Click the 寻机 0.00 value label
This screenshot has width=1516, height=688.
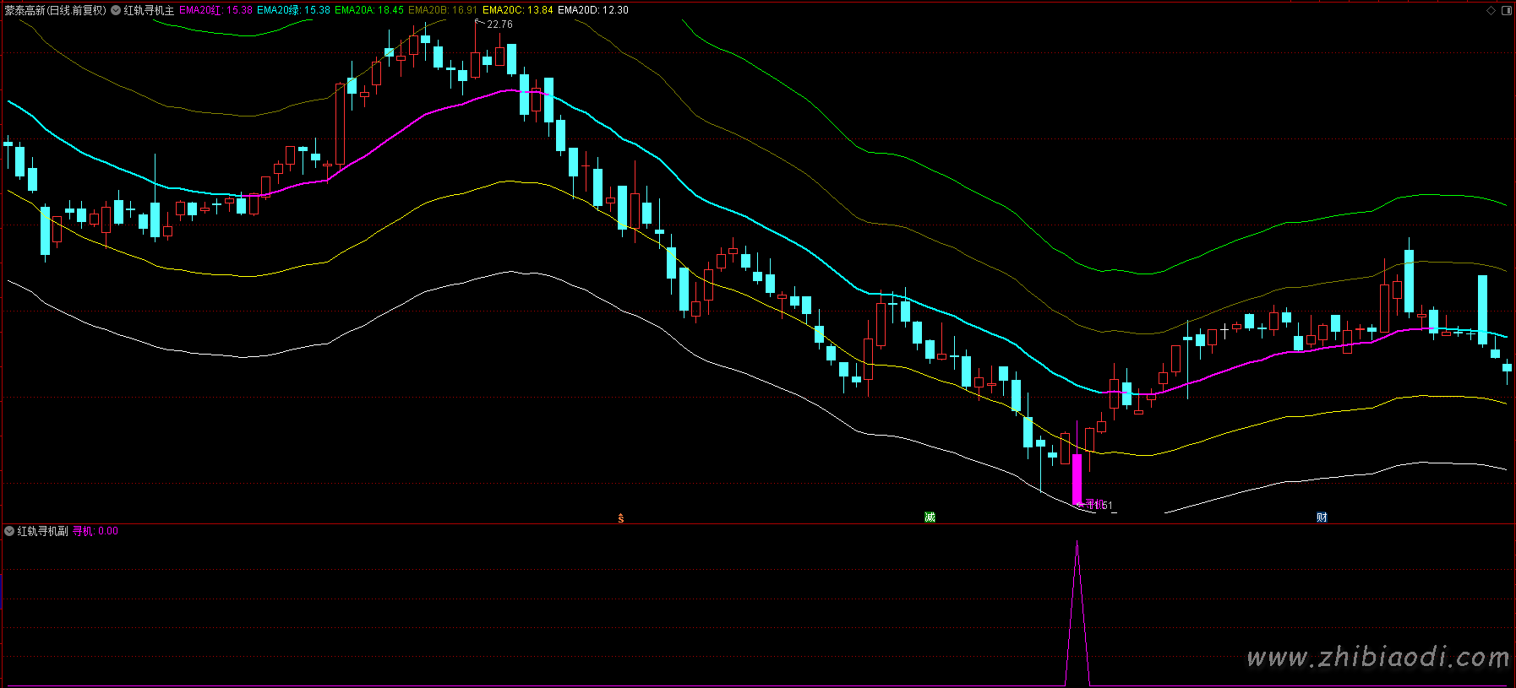[95, 531]
